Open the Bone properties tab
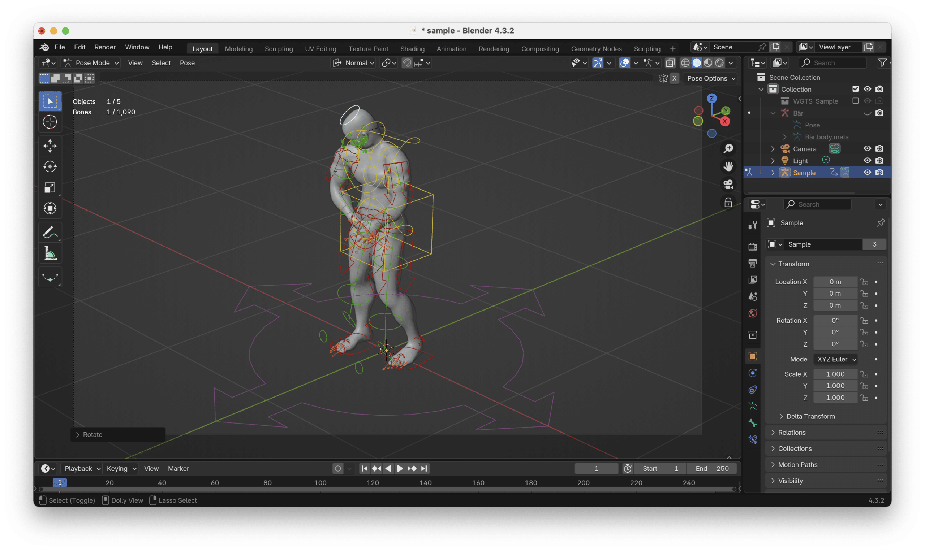 click(x=753, y=423)
